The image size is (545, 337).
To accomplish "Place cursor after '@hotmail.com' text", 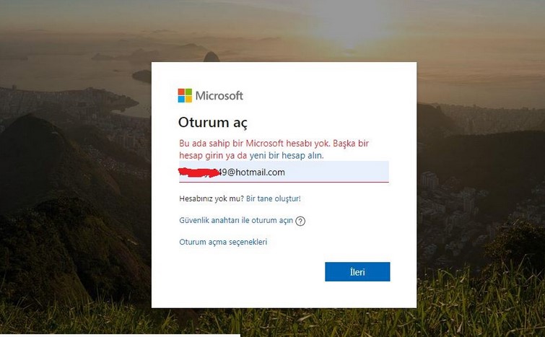I will click(x=286, y=172).
